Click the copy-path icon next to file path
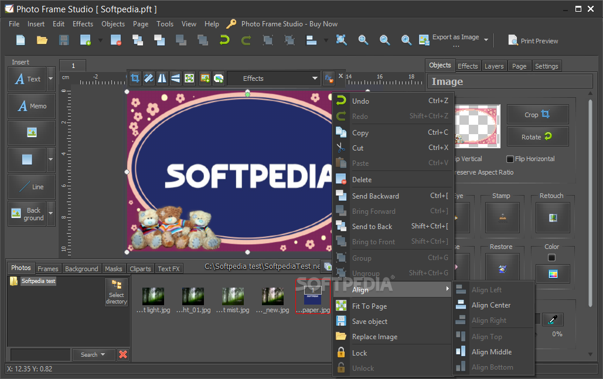Viewport: 603px width, 379px height. 328,267
